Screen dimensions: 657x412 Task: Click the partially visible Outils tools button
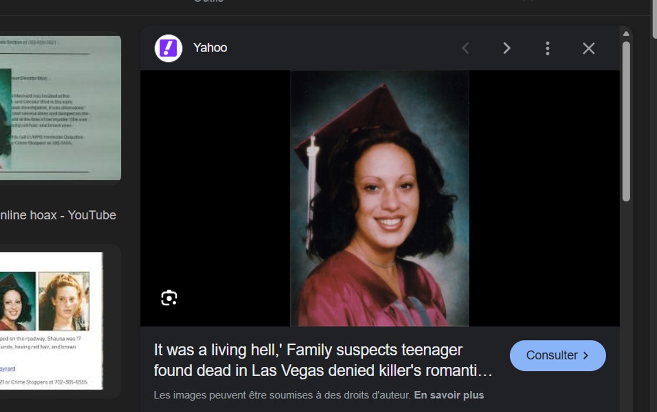click(x=208, y=2)
